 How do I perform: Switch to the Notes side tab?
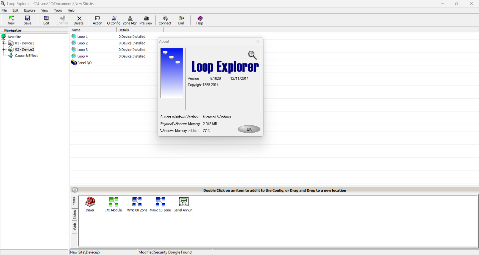pos(74,215)
